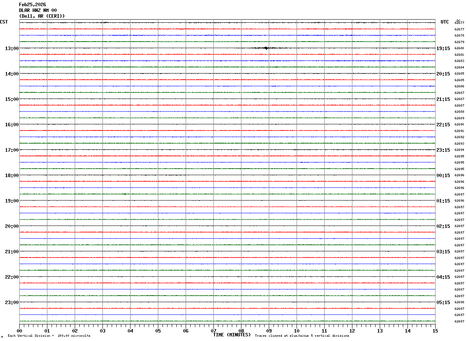Click the DC offset value 62693
Screen dimensions: 466x341
pyautogui.click(x=459, y=144)
